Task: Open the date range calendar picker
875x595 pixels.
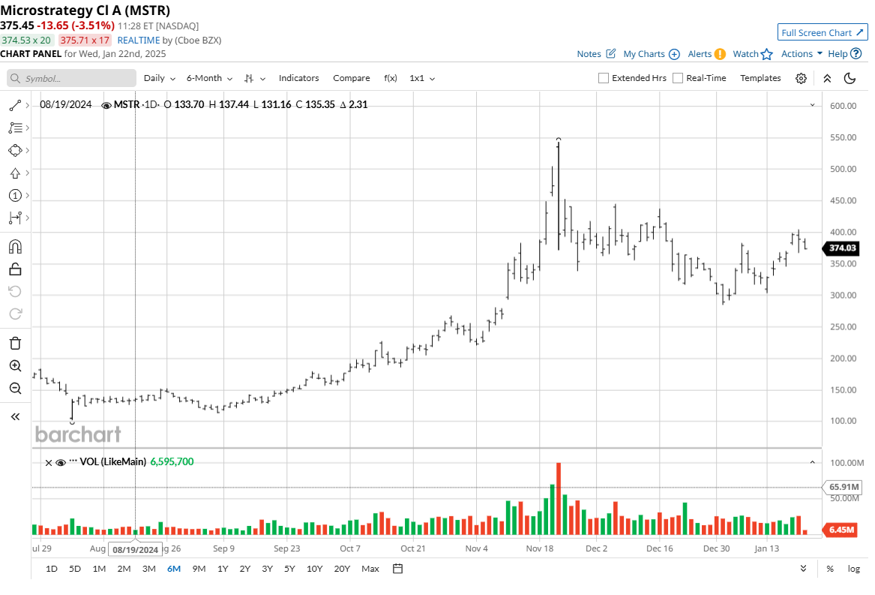Action: [398, 569]
